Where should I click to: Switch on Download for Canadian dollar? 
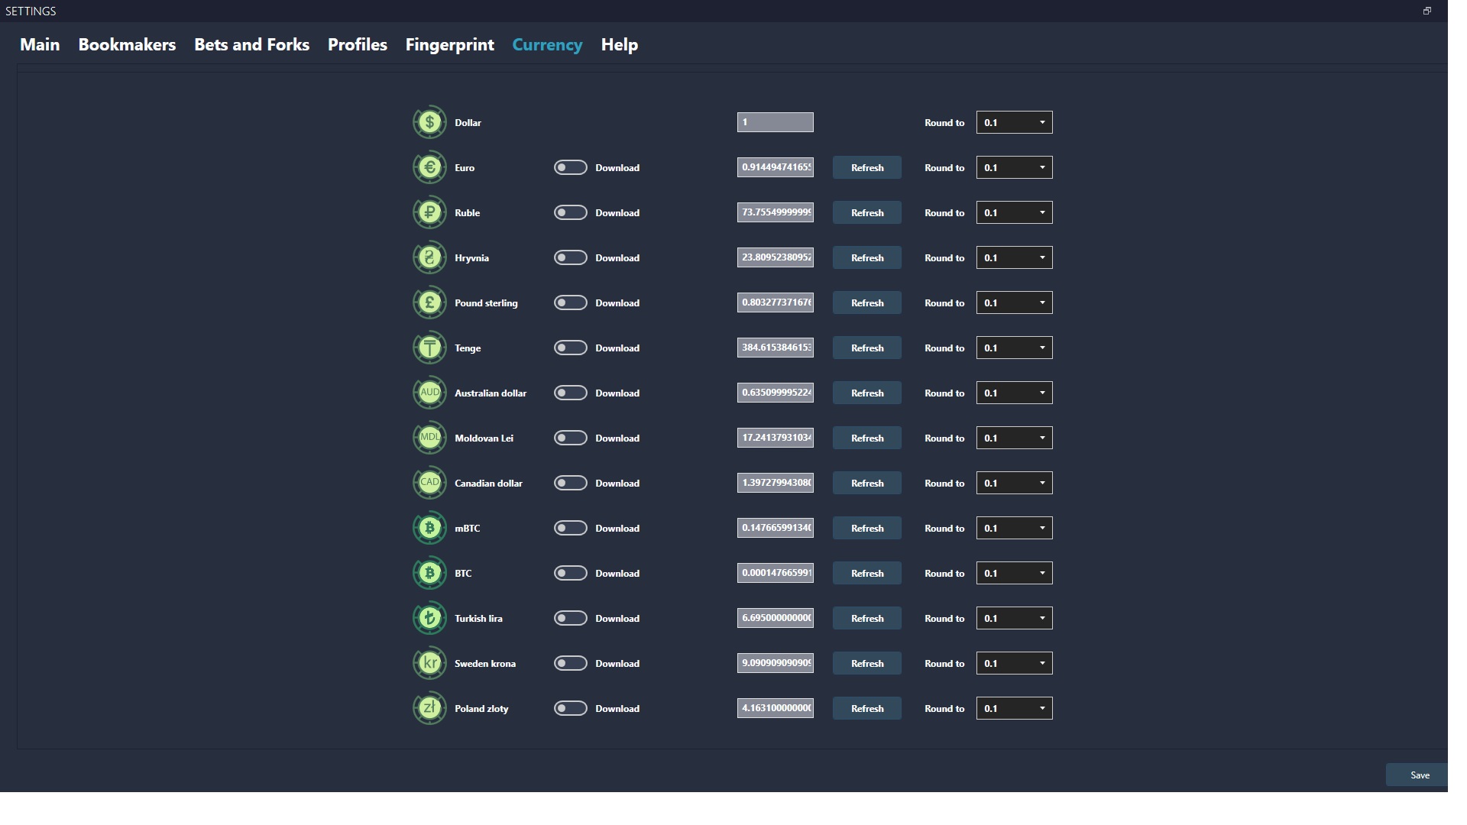click(x=571, y=483)
